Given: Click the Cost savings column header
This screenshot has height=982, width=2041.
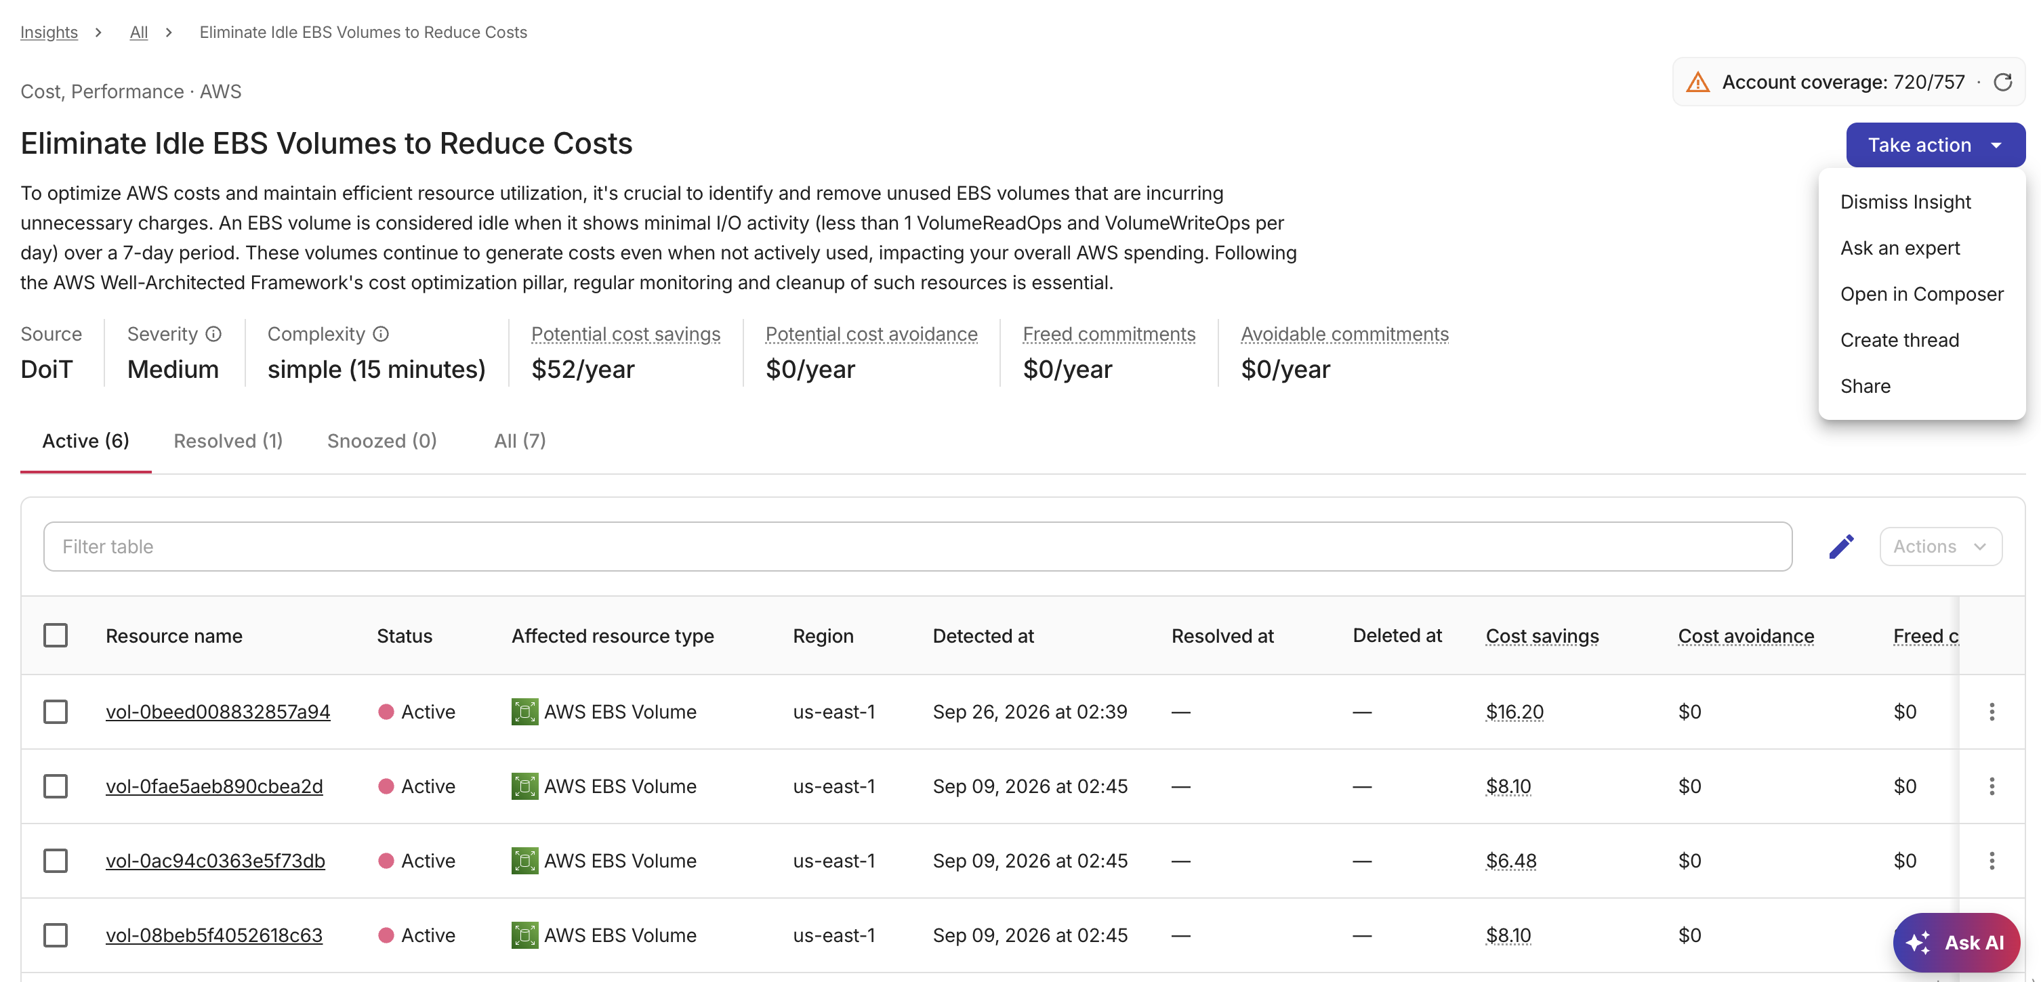Looking at the screenshot, I should tap(1542, 636).
